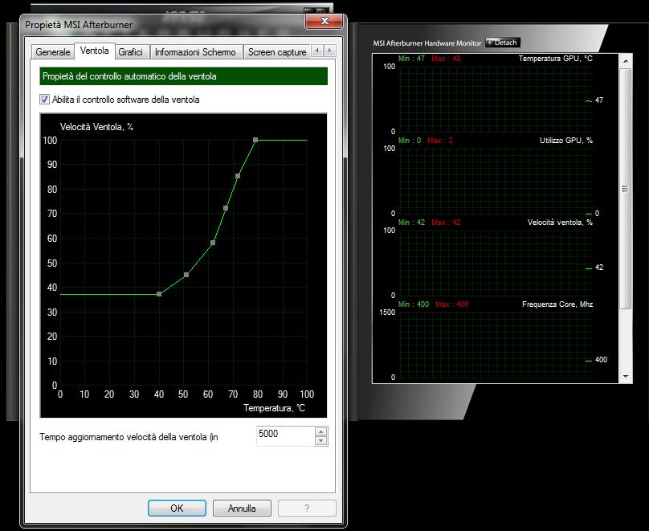Select the fan curve point at 40°C
This screenshot has height=531, width=649.
pos(159,294)
